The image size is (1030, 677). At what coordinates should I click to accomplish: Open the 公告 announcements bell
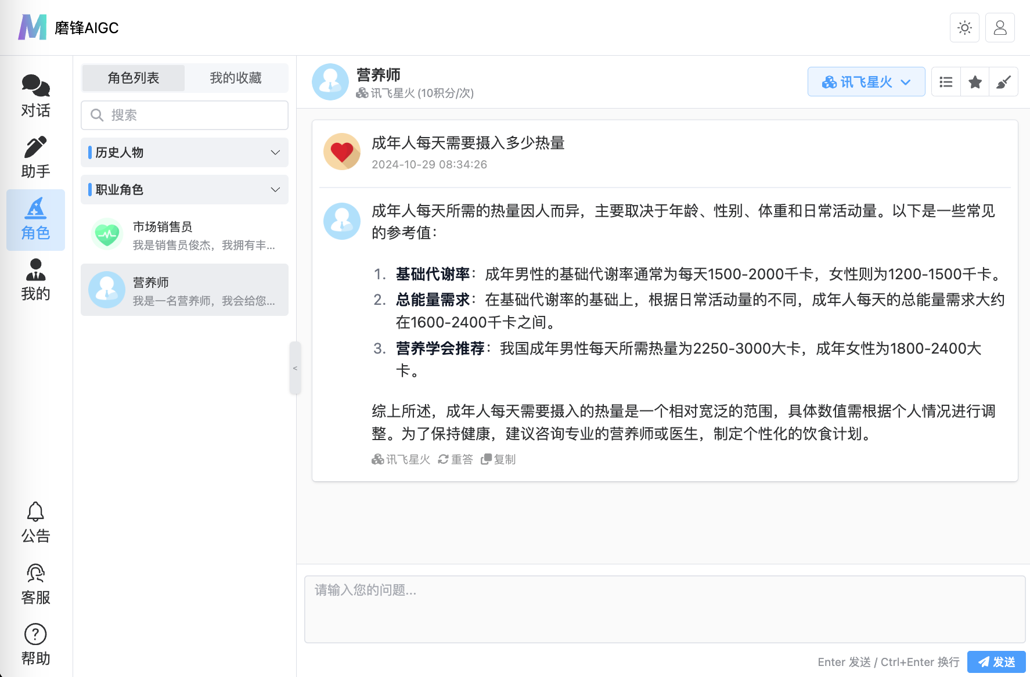[35, 523]
